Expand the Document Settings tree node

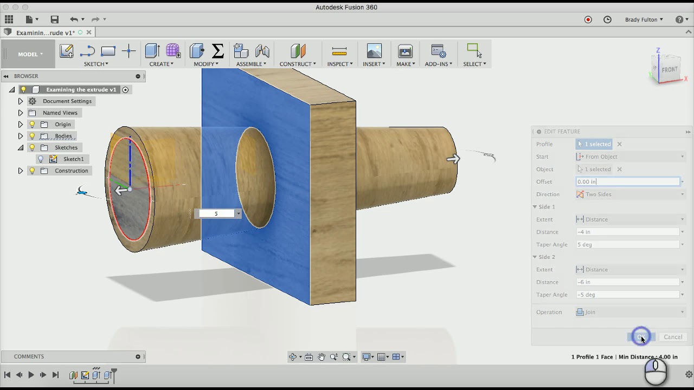point(21,101)
